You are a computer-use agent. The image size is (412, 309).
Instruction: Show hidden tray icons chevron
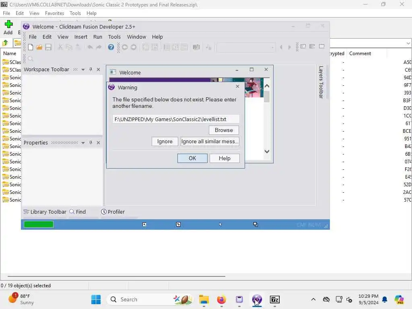point(313,299)
